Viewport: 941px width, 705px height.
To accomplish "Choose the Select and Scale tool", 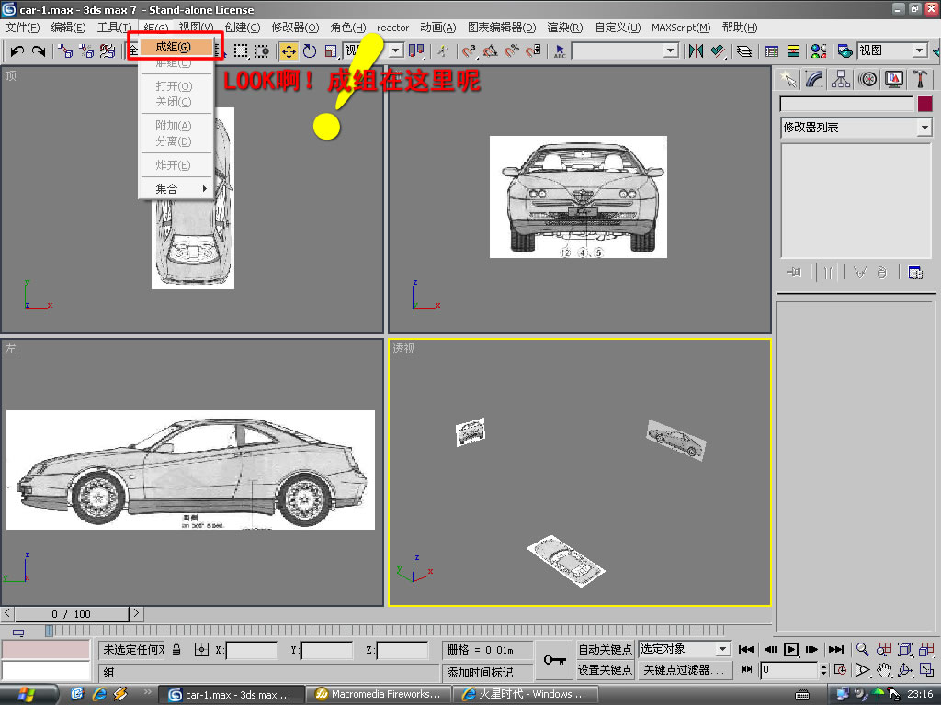I will point(331,51).
